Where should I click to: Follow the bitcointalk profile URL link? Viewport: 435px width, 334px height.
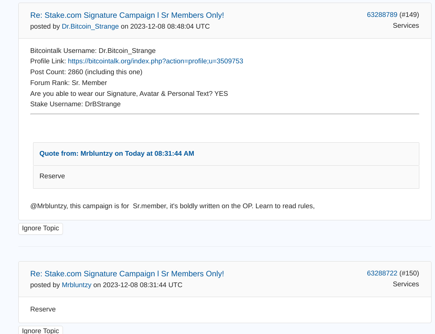coord(156,61)
